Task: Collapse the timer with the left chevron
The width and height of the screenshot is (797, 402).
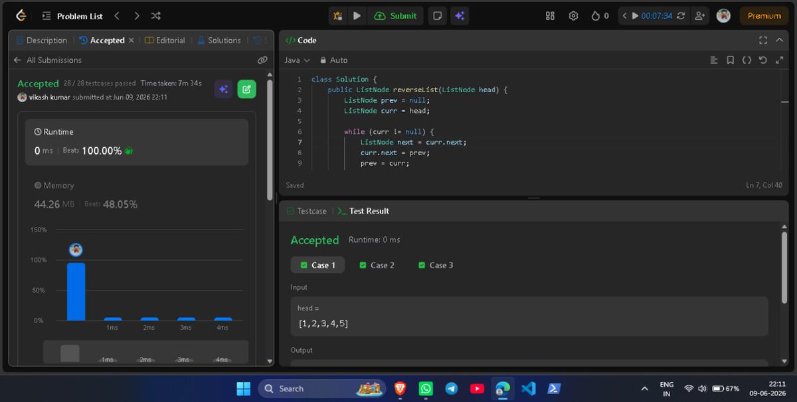Action: pyautogui.click(x=625, y=16)
